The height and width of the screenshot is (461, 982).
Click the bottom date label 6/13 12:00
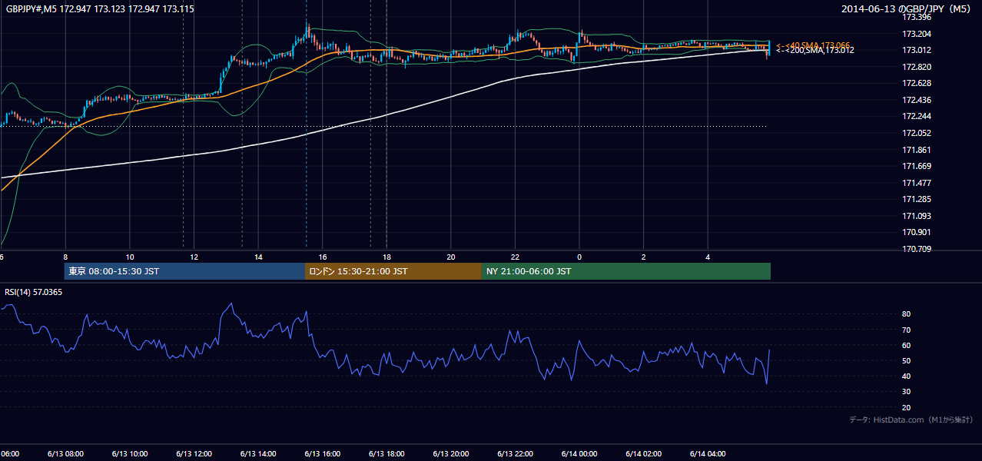coord(193,453)
